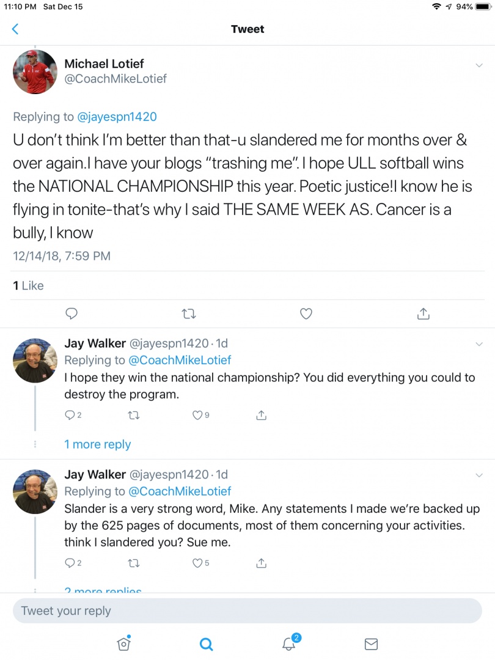Screen dimensions: 495x660
Task: Open chevron menu on Jay Walker's first reply
Action: (479, 344)
